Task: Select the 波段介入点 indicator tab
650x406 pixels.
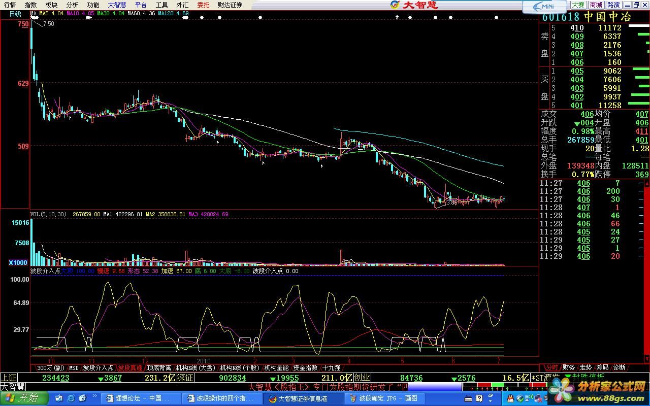Action: tap(98, 367)
